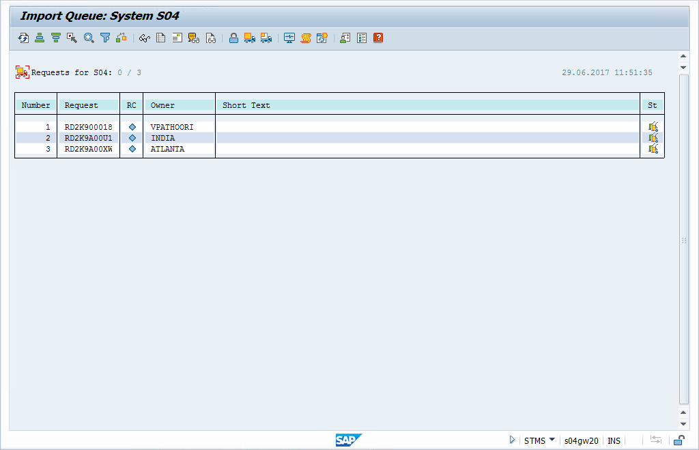Select request RD2K9A00XW owned by ATLANTA
Image resolution: width=699 pixels, height=450 pixels.
click(x=88, y=149)
